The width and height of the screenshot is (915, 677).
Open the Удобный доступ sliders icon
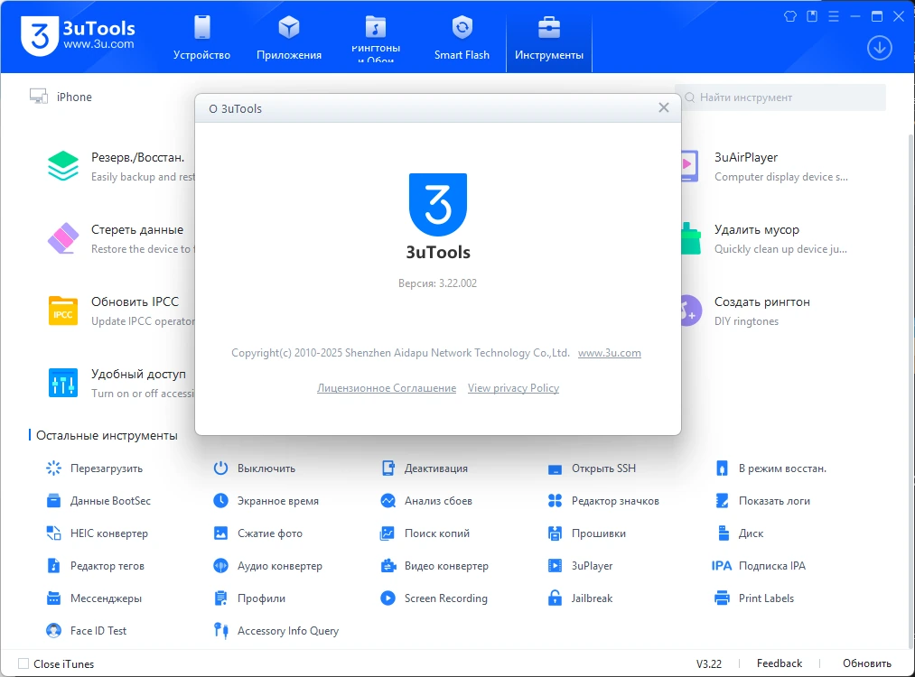point(63,383)
